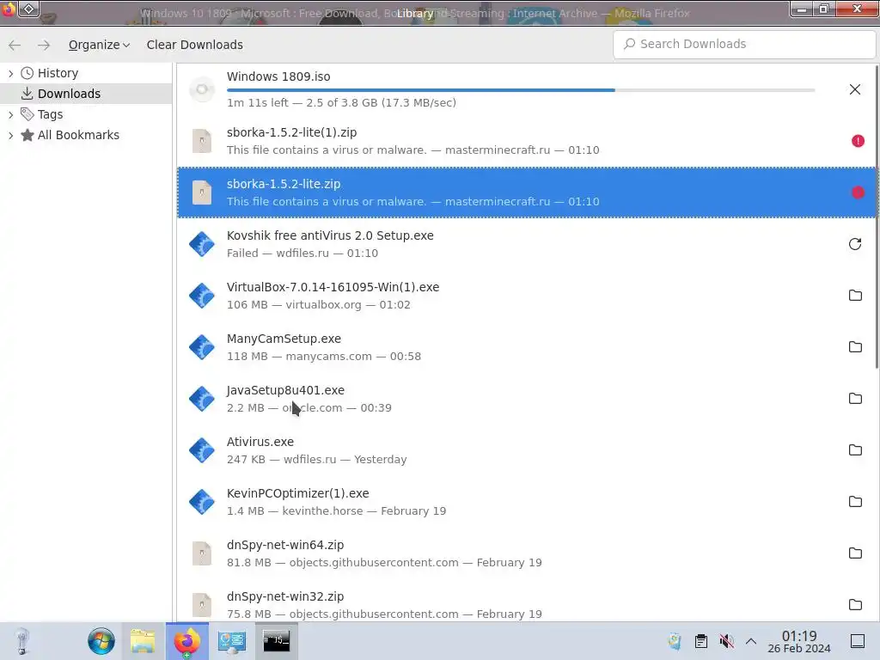The width and height of the screenshot is (880, 660).
Task: Click the malware warning icon for sborka-1.5.2-lite(1).zip
Action: pyautogui.click(x=858, y=141)
